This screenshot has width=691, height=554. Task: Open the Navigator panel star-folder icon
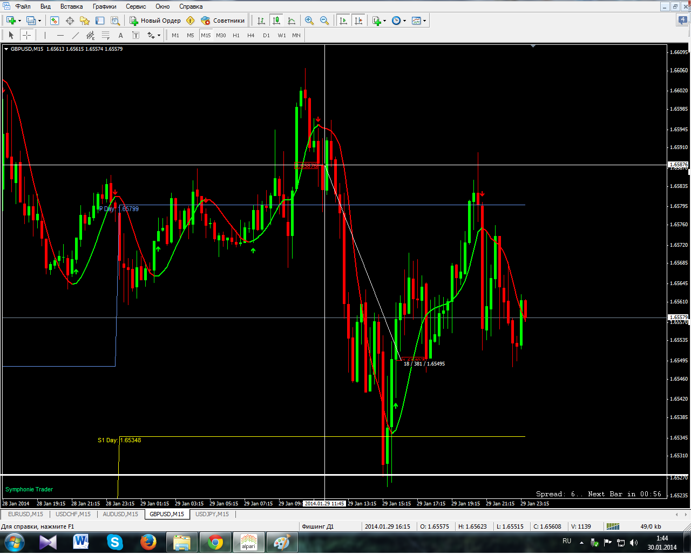tap(85, 21)
